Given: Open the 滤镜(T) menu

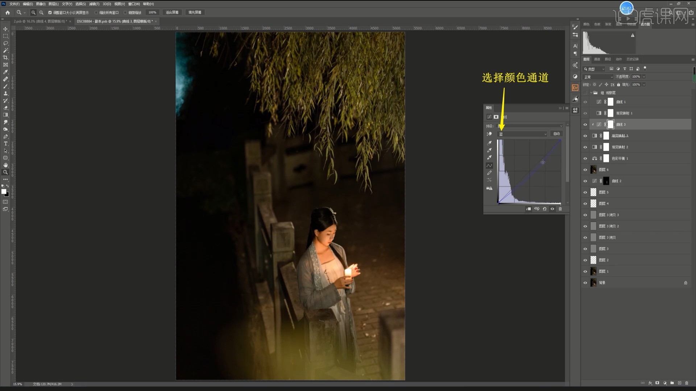Looking at the screenshot, I should pos(94,4).
